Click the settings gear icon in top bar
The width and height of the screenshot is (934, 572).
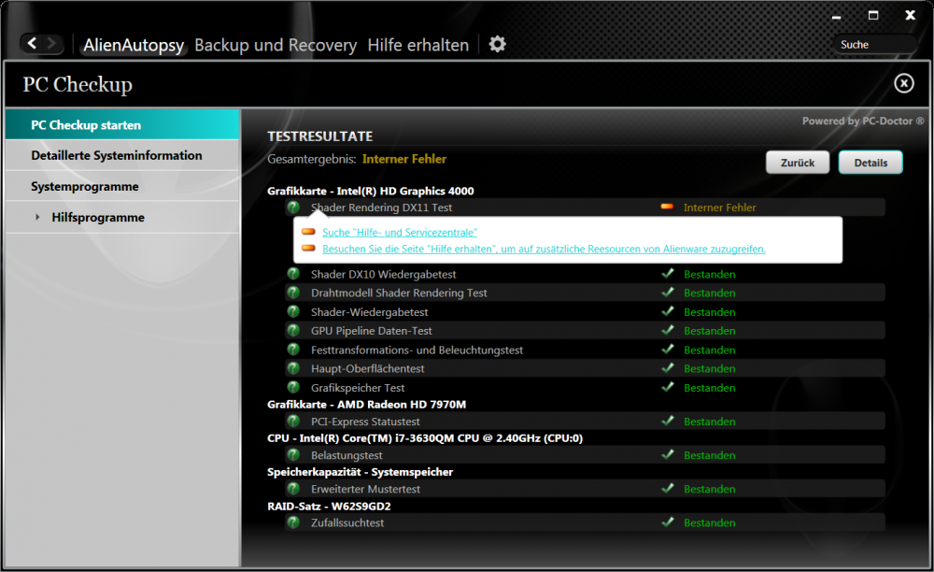click(498, 44)
